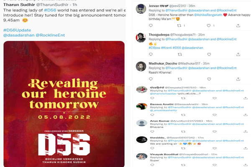Like Arun Kumar's Bhavana reply
The width and height of the screenshot is (251, 167).
[215, 132]
